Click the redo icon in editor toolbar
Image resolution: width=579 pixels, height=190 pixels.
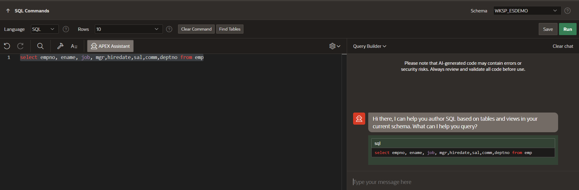click(x=20, y=46)
